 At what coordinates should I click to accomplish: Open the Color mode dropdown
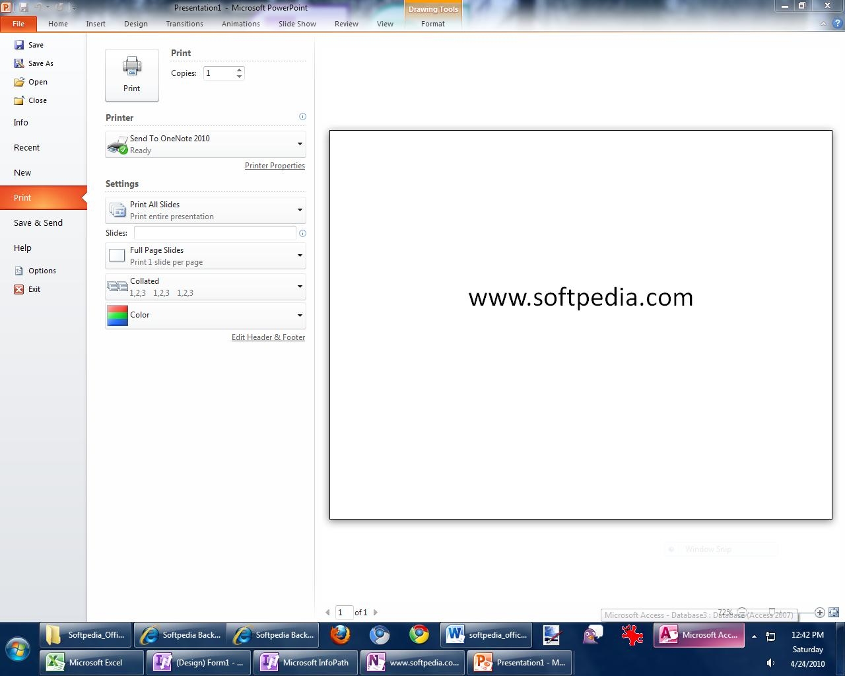click(300, 316)
